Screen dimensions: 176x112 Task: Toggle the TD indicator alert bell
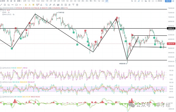pyautogui.click(x=3, y=10)
